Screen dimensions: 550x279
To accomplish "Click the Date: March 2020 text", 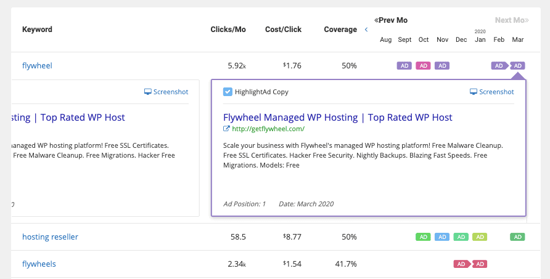I will point(306,204).
